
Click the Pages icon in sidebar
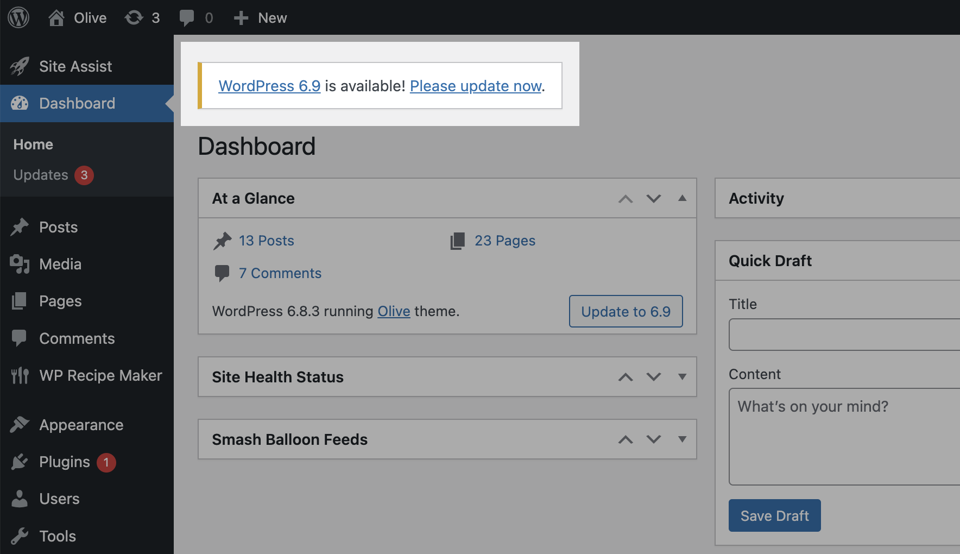[20, 301]
